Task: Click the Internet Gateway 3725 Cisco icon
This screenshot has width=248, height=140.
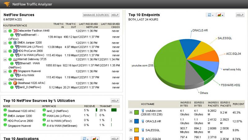Action: point(15,59)
